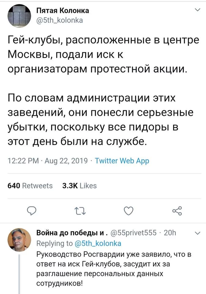
Task: Expand the chevron menu on the reply
Action: 197,233
